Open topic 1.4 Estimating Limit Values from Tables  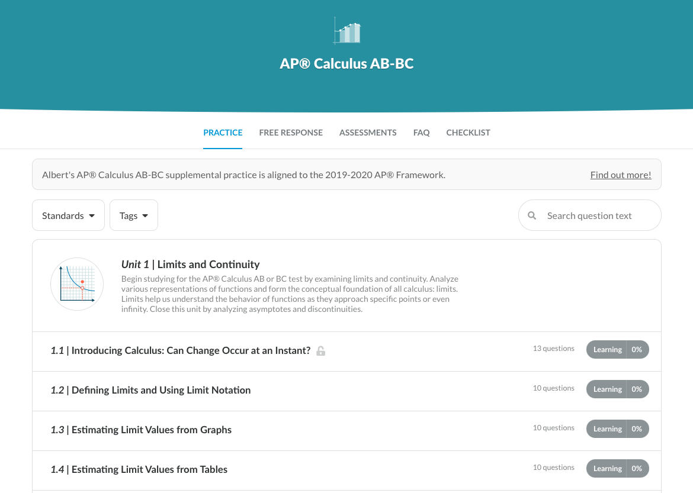tap(139, 469)
